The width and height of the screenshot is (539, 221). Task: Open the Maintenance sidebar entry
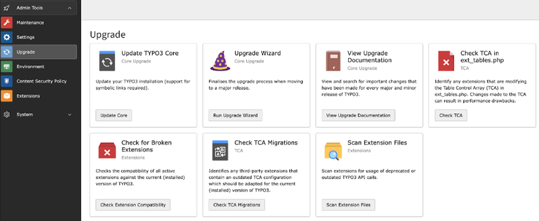(x=30, y=23)
